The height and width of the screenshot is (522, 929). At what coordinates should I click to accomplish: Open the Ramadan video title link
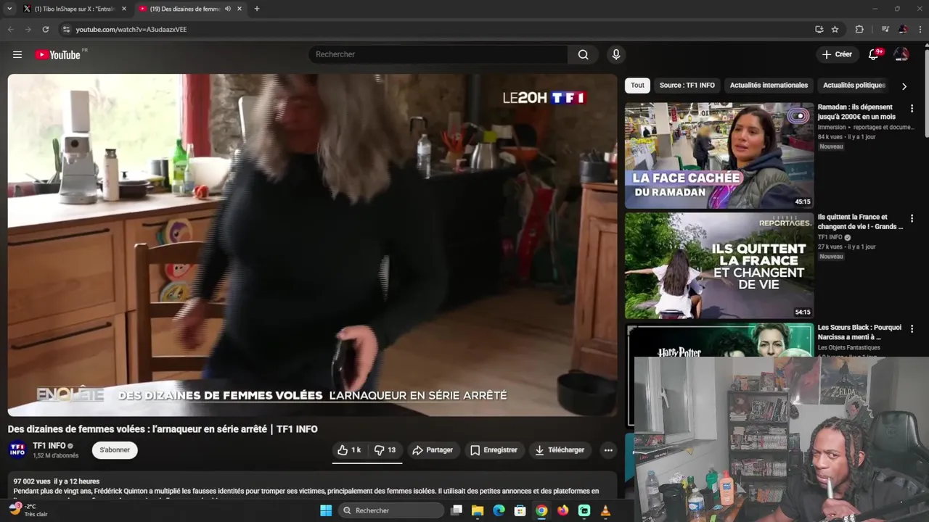(857, 112)
